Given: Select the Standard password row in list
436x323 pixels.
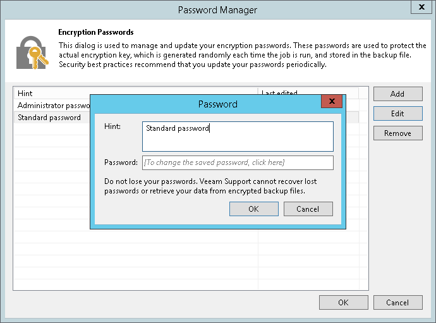Looking at the screenshot, I should pos(49,118).
